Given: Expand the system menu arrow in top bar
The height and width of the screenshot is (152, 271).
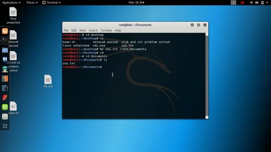Looking at the screenshot, I should click(x=267, y=3).
